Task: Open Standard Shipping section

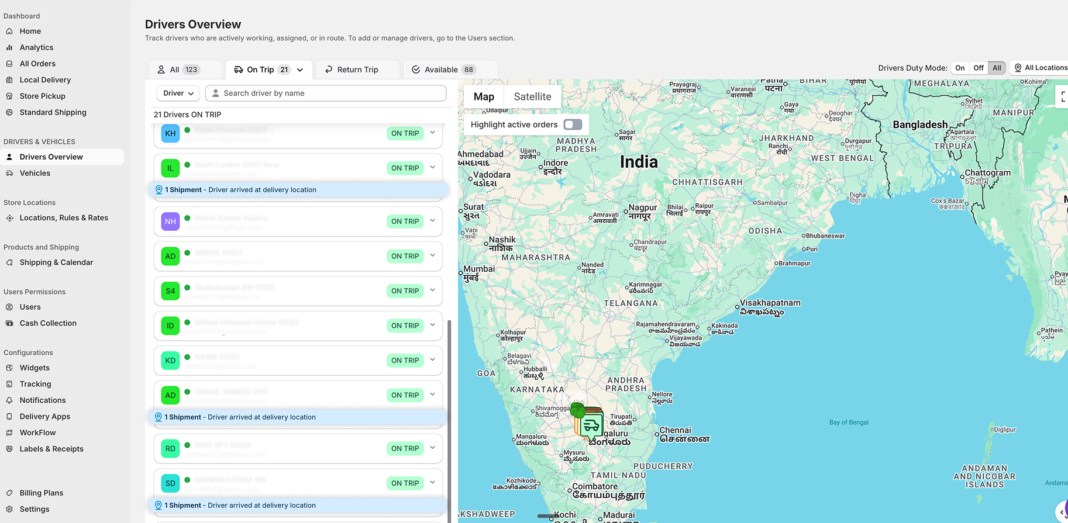Action: point(53,112)
